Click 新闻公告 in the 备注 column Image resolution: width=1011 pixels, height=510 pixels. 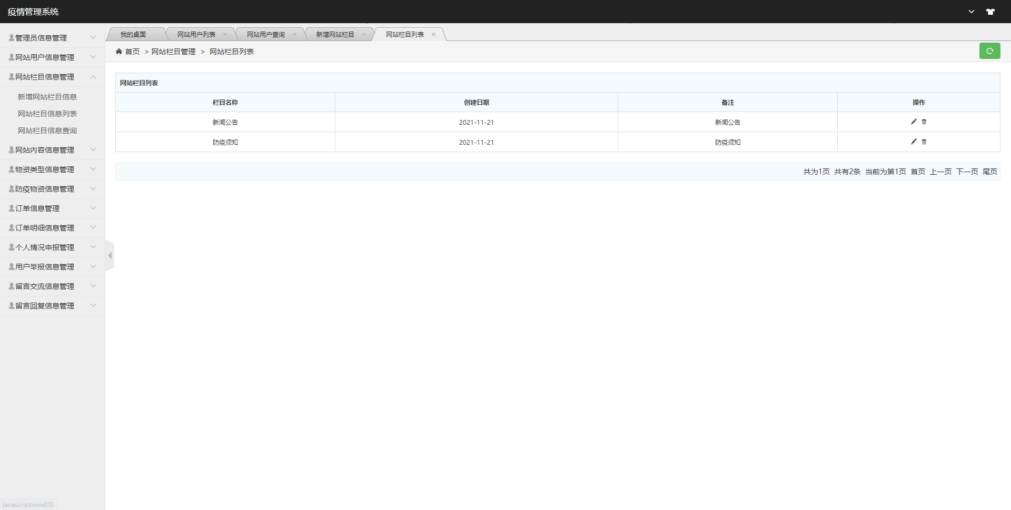(x=728, y=122)
